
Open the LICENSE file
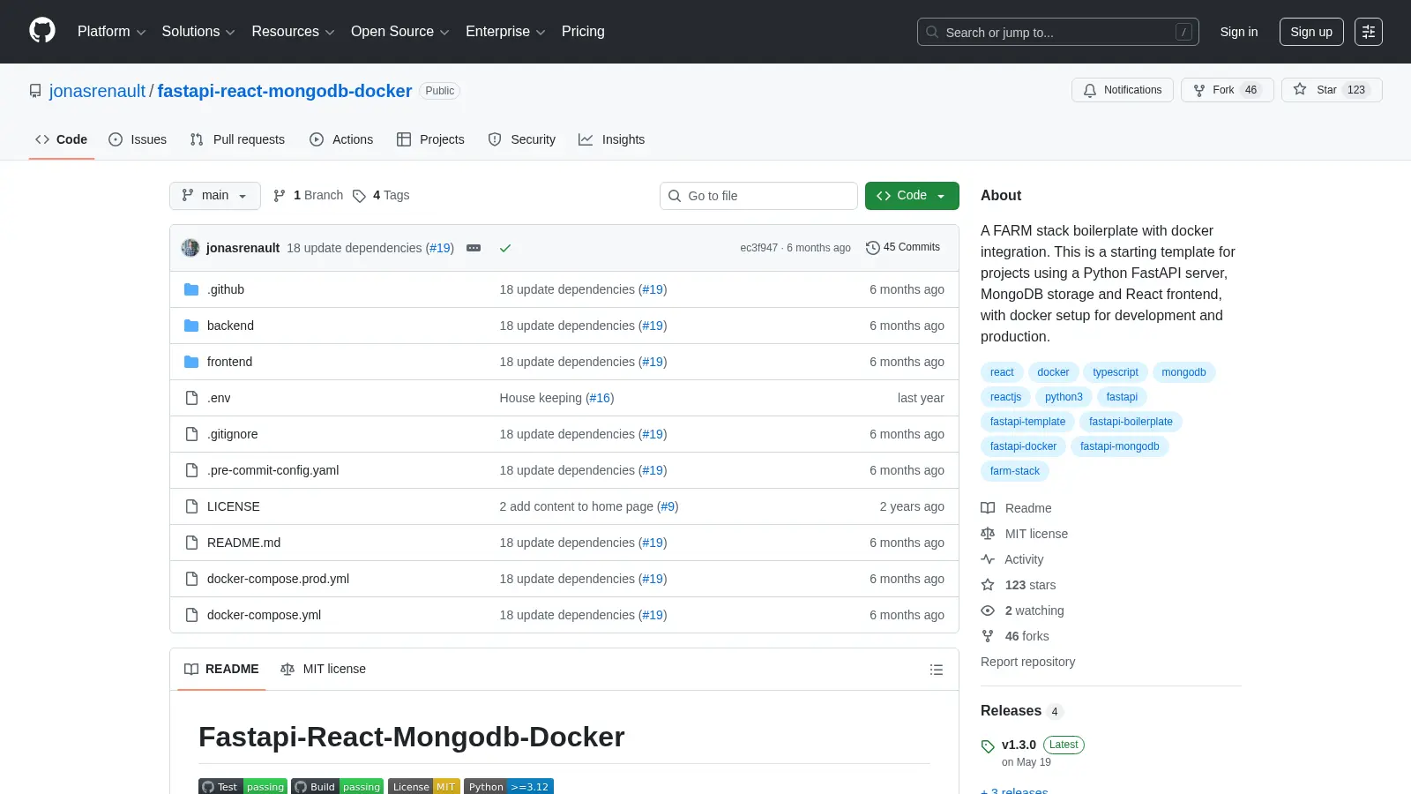234,506
